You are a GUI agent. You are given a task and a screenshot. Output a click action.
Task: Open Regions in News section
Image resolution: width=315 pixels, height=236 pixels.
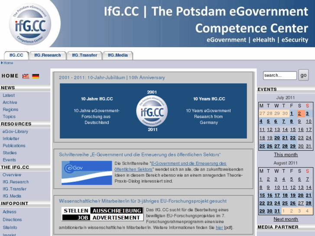(x=10, y=110)
